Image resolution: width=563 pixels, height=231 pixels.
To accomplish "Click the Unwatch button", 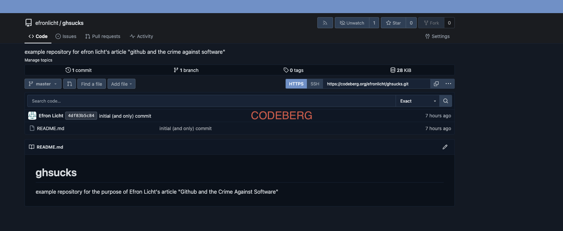I will pyautogui.click(x=352, y=23).
